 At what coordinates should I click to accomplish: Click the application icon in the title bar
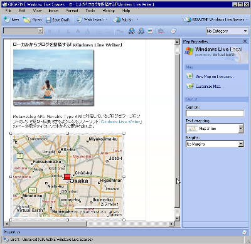click(4, 4)
